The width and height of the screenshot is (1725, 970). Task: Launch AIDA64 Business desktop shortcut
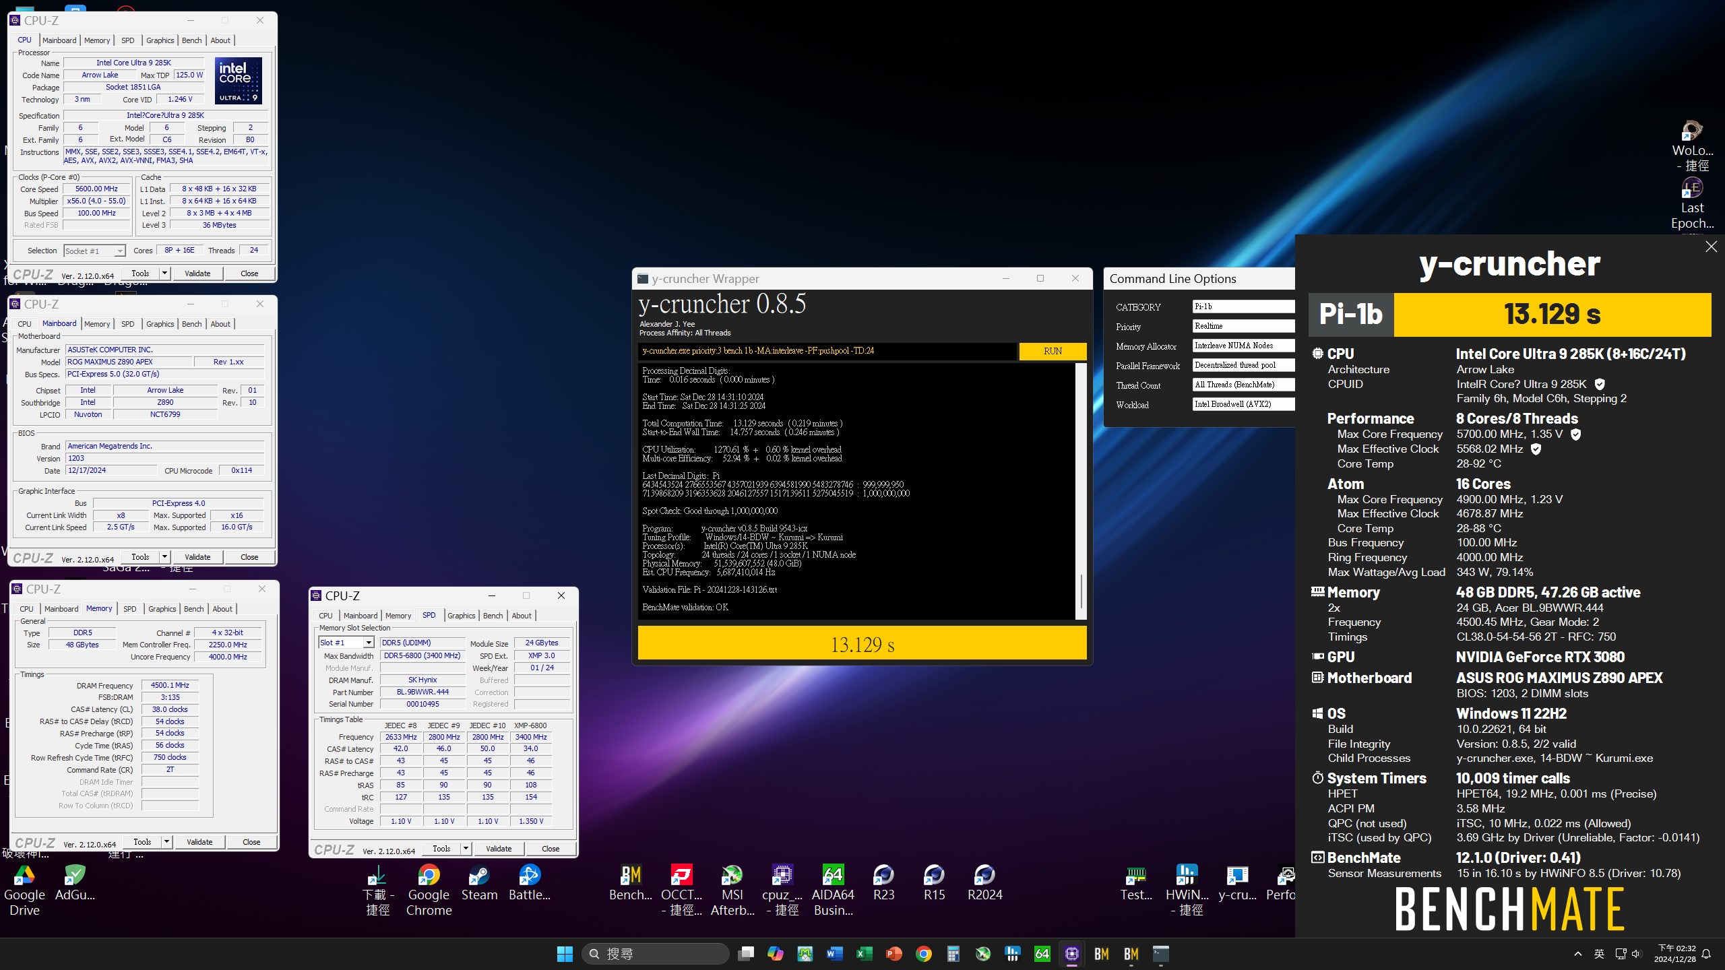pyautogui.click(x=833, y=891)
